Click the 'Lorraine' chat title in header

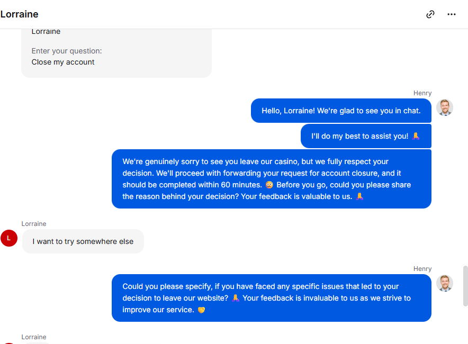[x=20, y=14]
